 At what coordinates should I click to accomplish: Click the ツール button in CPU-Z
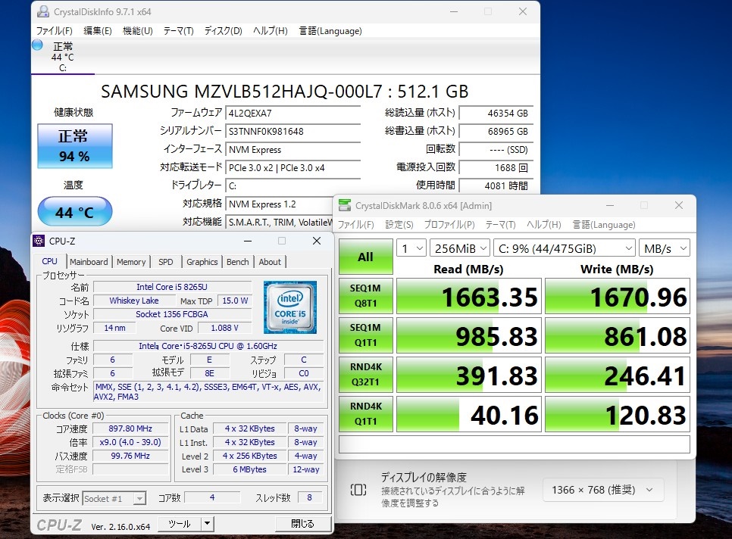[x=180, y=524]
